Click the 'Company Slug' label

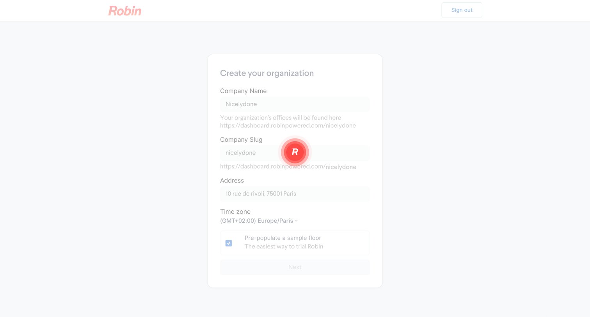(x=241, y=139)
